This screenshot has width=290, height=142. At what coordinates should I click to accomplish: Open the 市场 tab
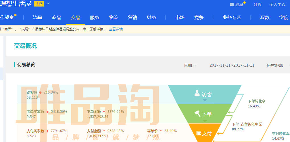pyautogui.click(x=180, y=18)
